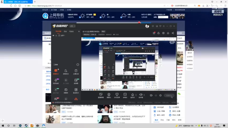Click the phone camera tip link at the streaming app's bottom
Viewport: 228px width, 128px height.
tap(63, 102)
